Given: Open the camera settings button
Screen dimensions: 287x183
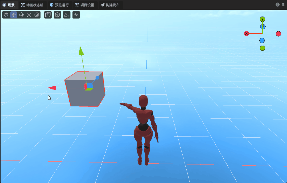Looking at the screenshot, I should pyautogui.click(x=67, y=15).
